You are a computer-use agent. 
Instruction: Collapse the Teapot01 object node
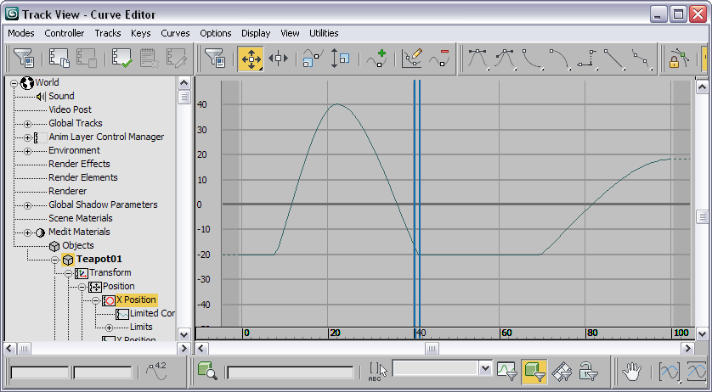55,260
